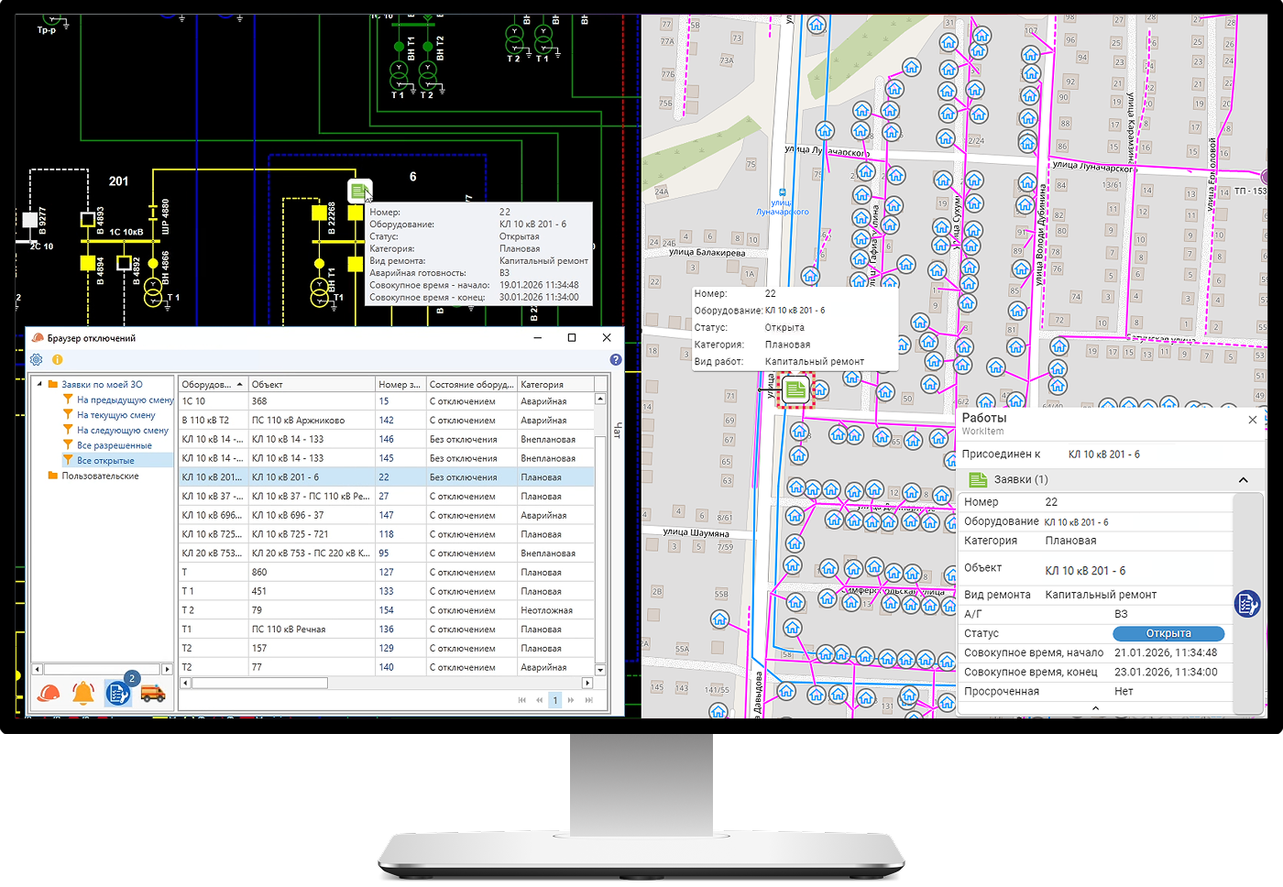This screenshot has height=887, width=1283.
Task: Open the orange alarm bell notifications
Action: (83, 694)
